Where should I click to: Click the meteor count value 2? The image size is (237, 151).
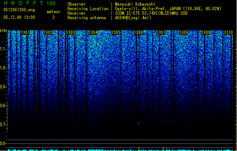pos(54,17)
